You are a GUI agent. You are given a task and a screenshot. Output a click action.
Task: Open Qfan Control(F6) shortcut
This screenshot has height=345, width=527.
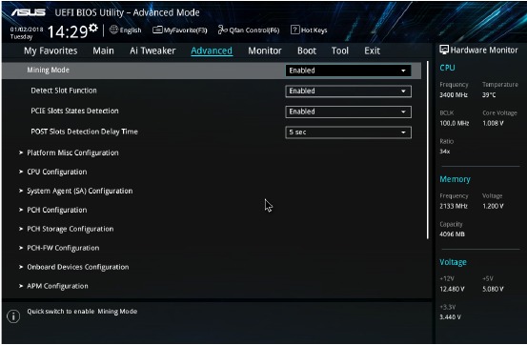249,30
